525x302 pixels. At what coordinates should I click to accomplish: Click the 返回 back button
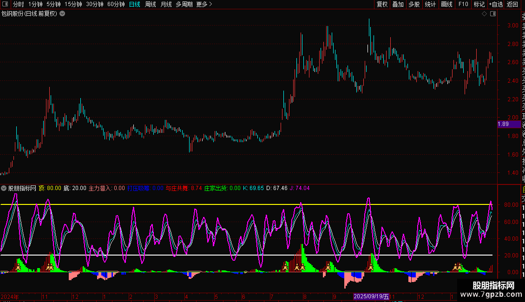[512, 4]
